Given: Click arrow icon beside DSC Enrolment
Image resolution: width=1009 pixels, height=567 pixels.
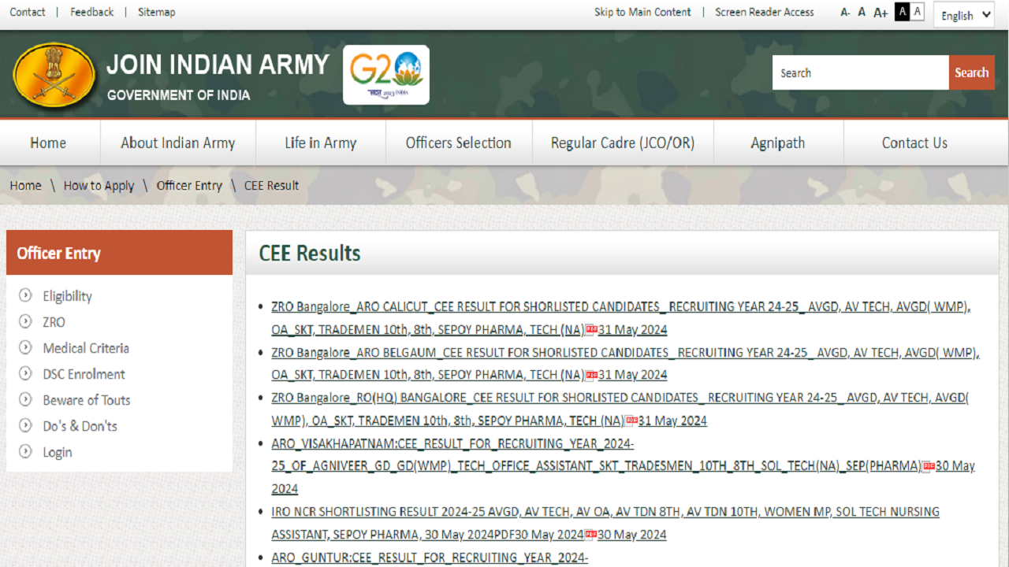Looking at the screenshot, I should 26,373.
